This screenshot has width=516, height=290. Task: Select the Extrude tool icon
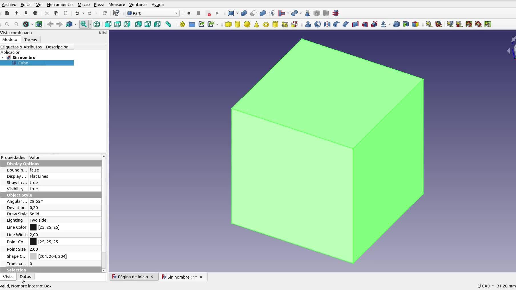pos(308,24)
